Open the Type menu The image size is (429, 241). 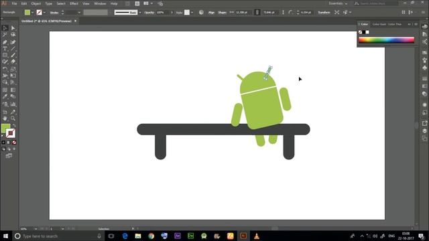tap(49, 3)
